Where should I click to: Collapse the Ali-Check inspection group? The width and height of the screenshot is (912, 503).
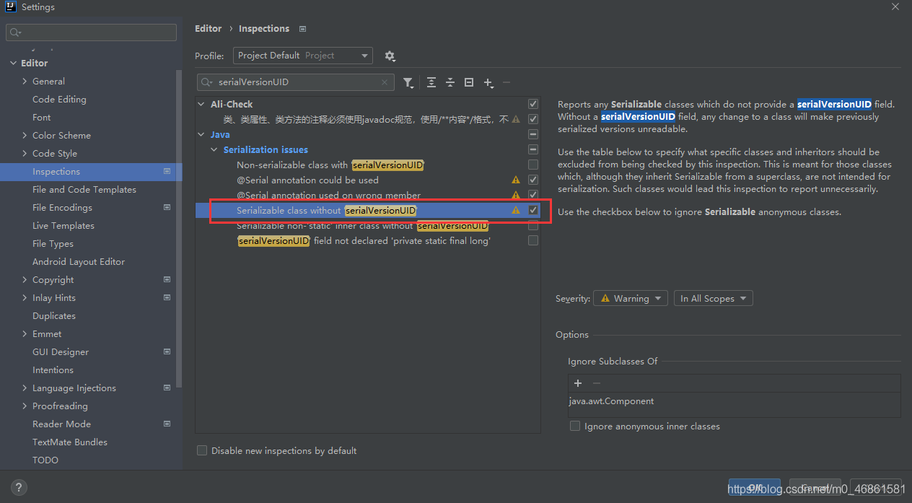pos(201,104)
